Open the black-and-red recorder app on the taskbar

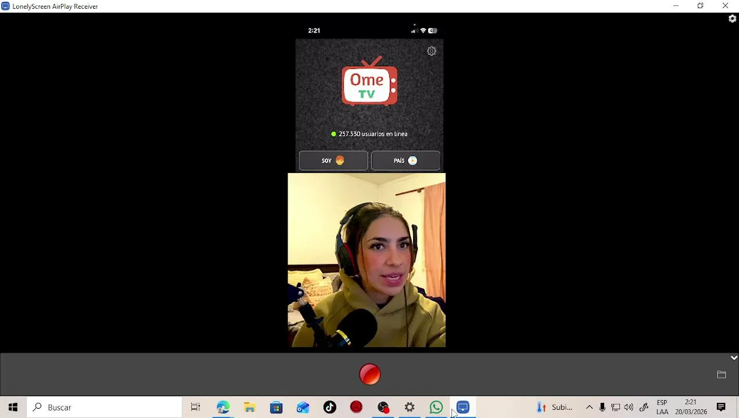point(383,408)
